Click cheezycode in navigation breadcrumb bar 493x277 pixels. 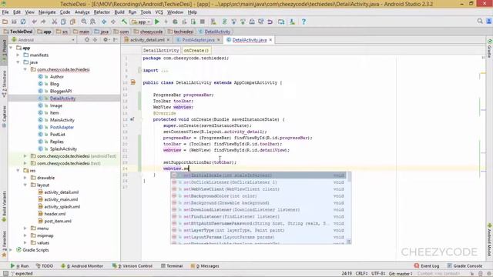[148, 32]
